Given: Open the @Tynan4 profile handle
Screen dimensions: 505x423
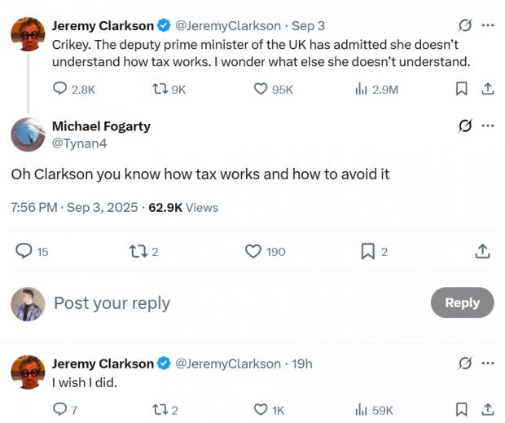Looking at the screenshot, I should 79,143.
